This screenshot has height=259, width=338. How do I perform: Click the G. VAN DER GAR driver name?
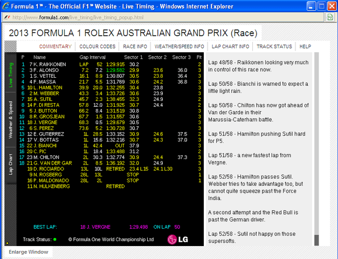coord(53,163)
